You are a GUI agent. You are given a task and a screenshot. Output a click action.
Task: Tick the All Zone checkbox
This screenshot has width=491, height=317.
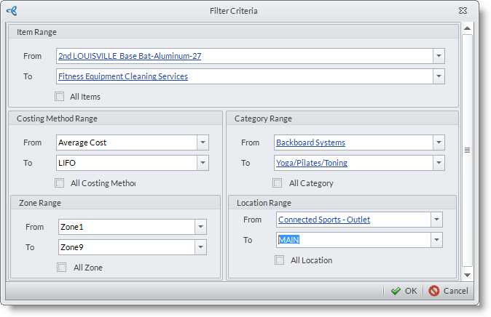(x=62, y=267)
